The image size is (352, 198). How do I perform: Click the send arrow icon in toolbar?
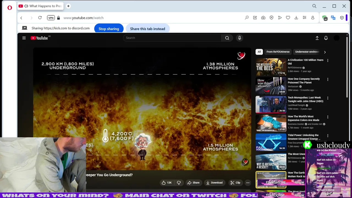[x=280, y=18]
